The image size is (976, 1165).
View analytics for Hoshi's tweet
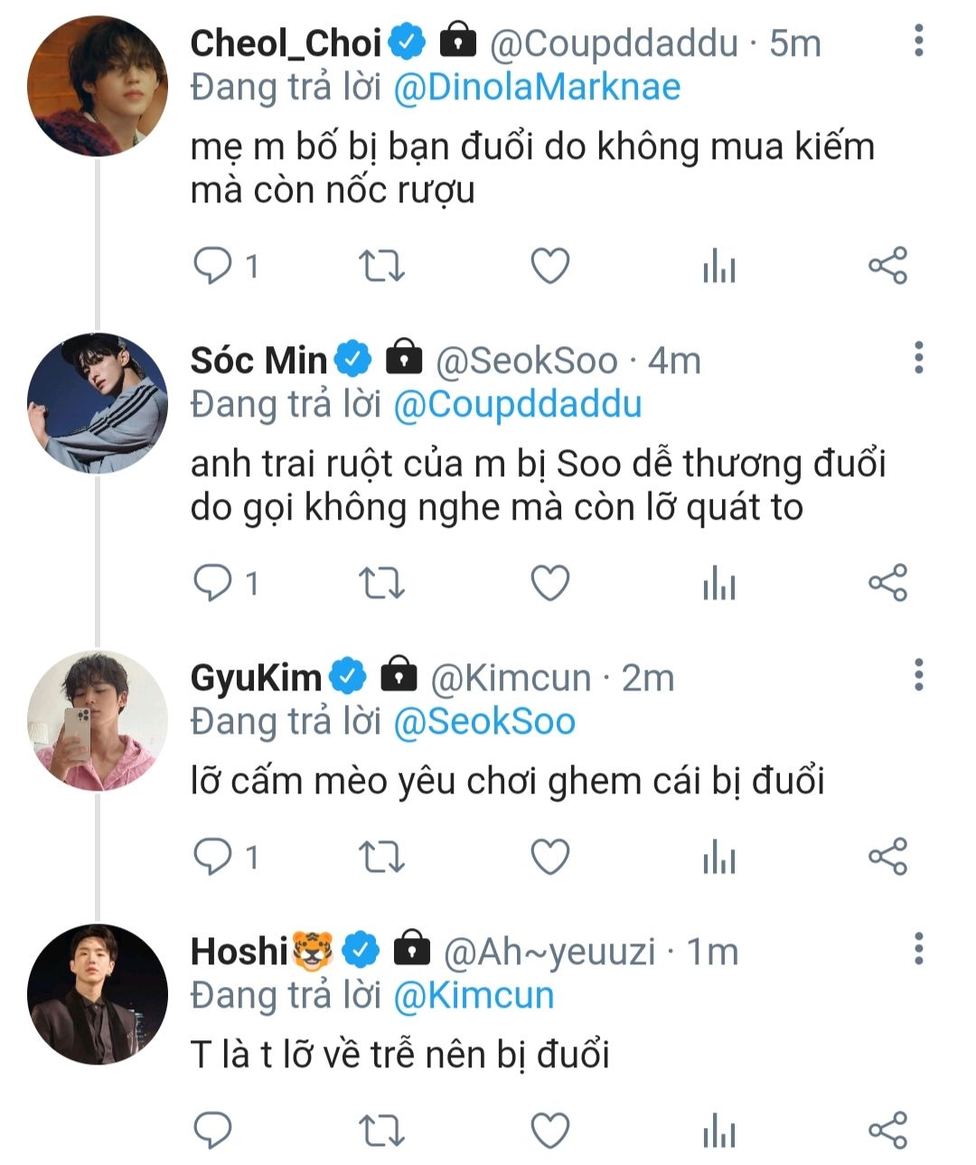click(719, 1131)
